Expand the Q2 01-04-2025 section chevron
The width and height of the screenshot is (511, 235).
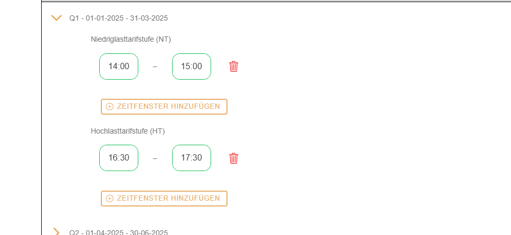[56, 232]
